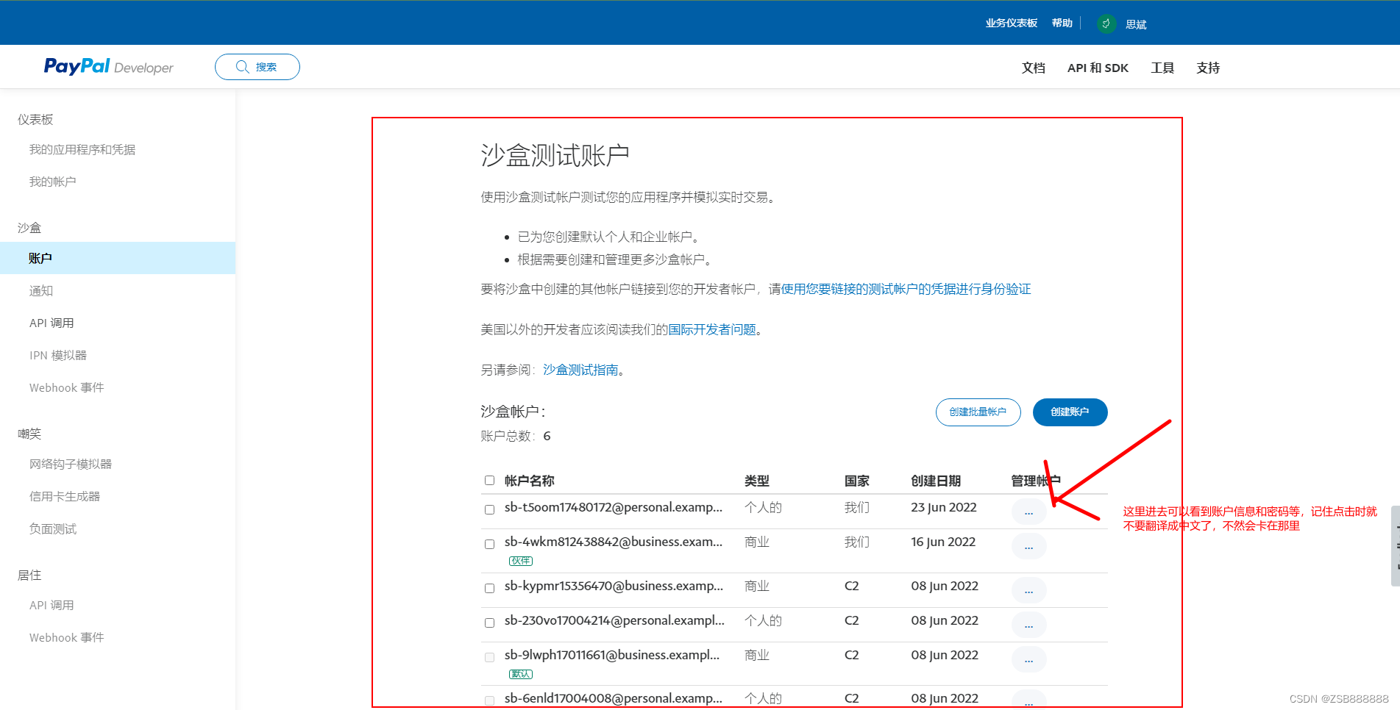Open the API 和 SDK menu
Screen dimensions: 1400x710
pyautogui.click(x=1098, y=67)
